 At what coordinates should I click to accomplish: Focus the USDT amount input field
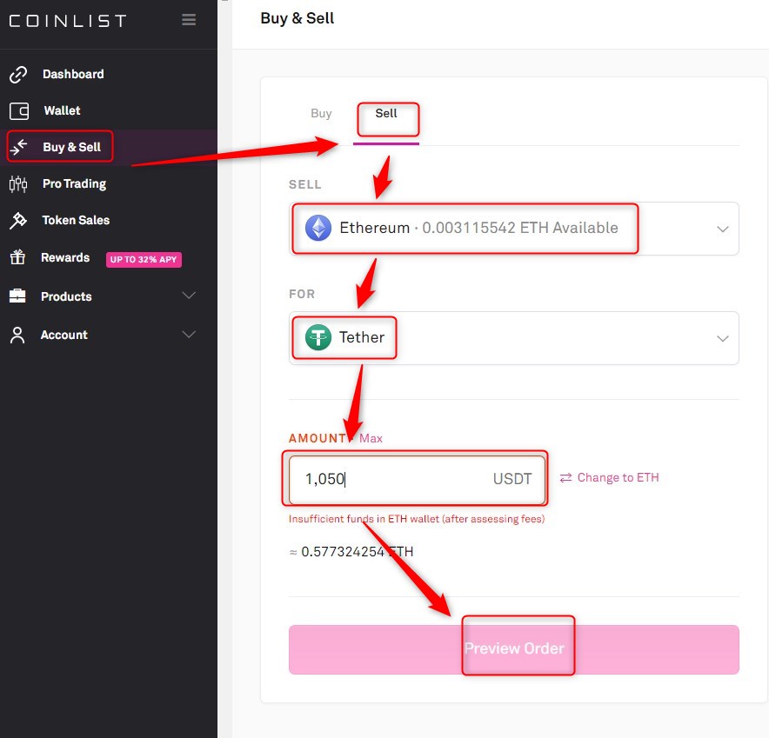pyautogui.click(x=391, y=479)
